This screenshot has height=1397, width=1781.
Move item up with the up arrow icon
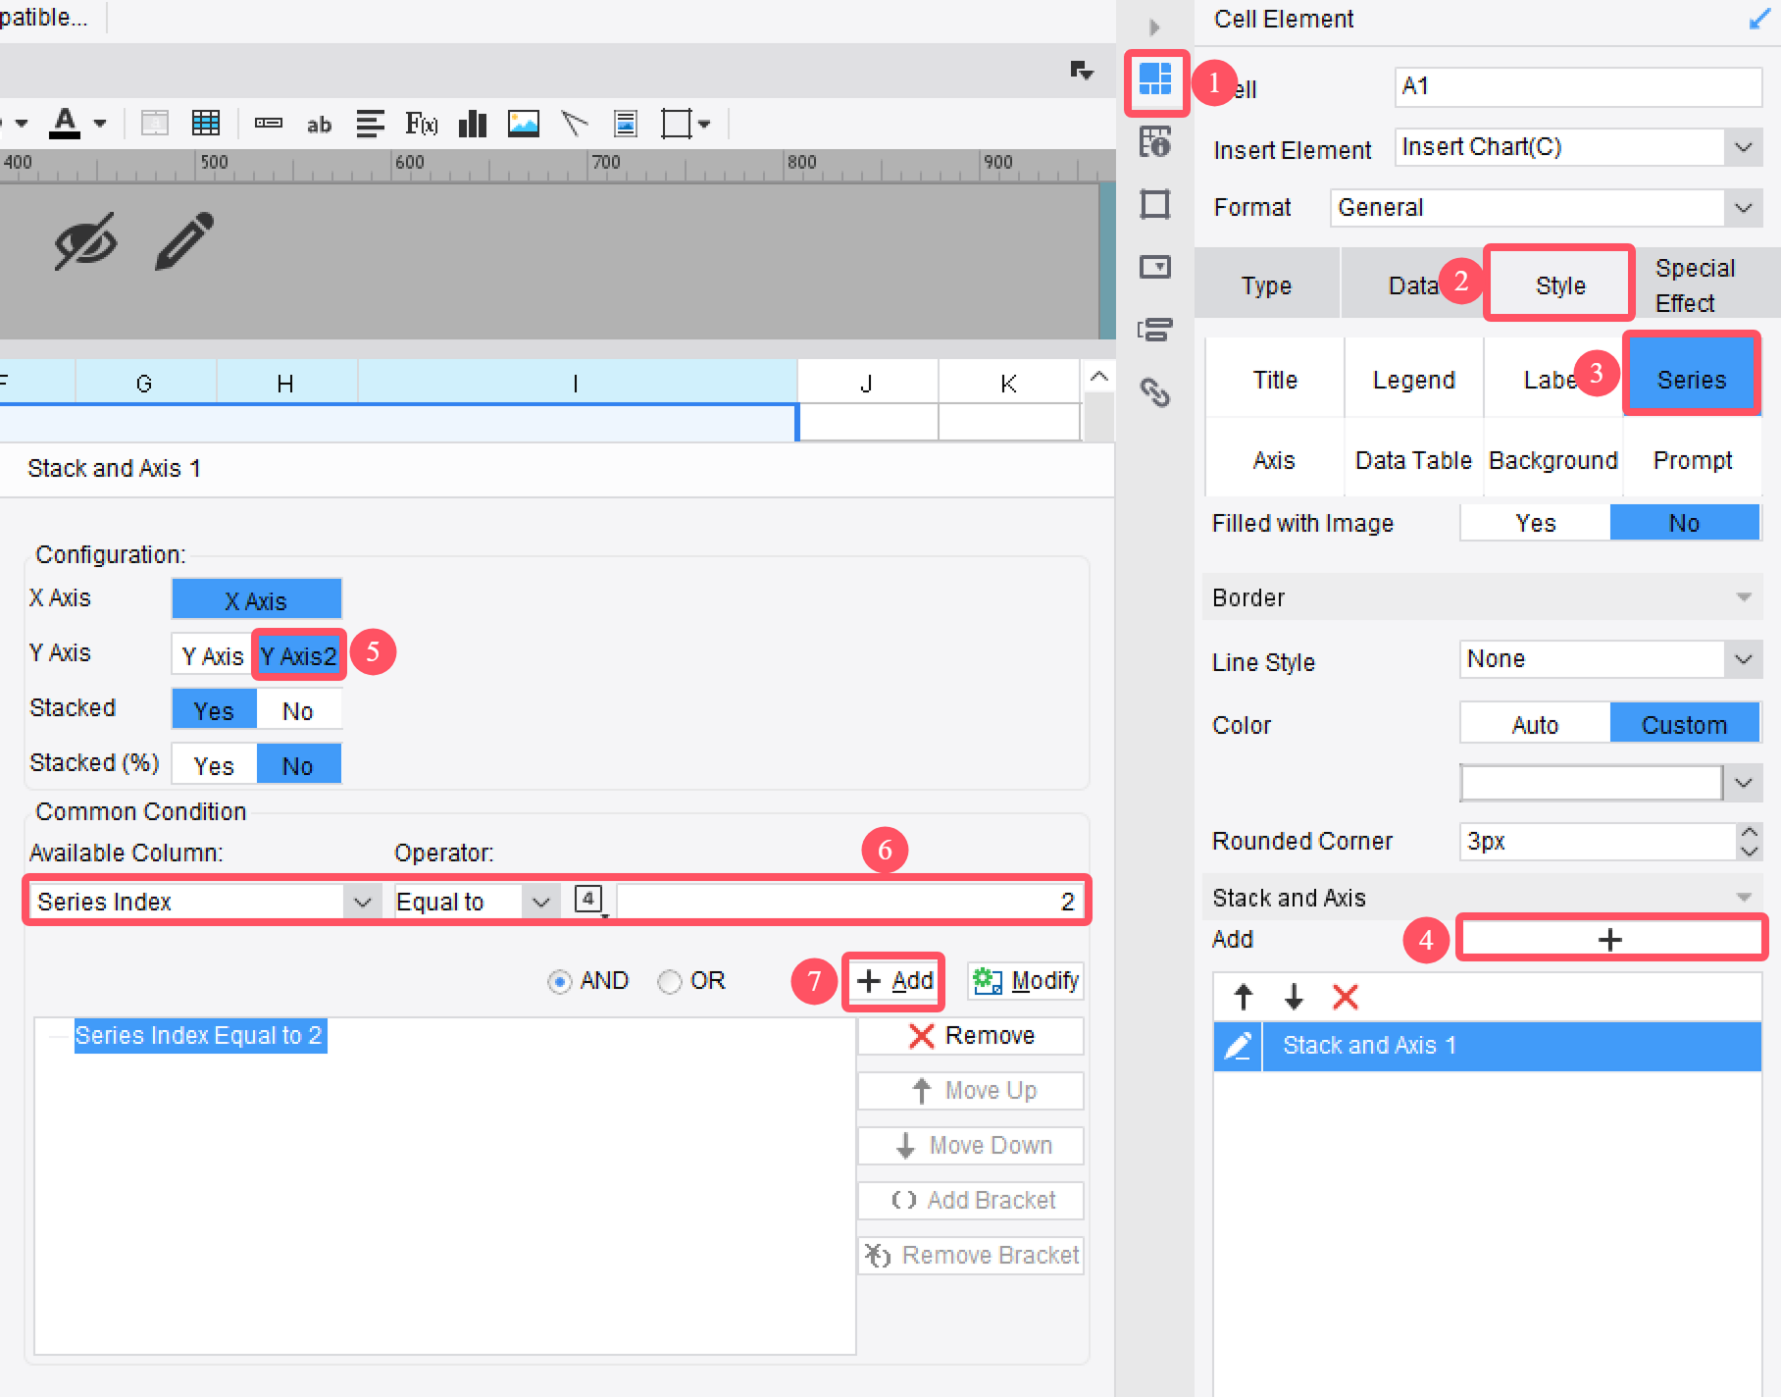1244,997
